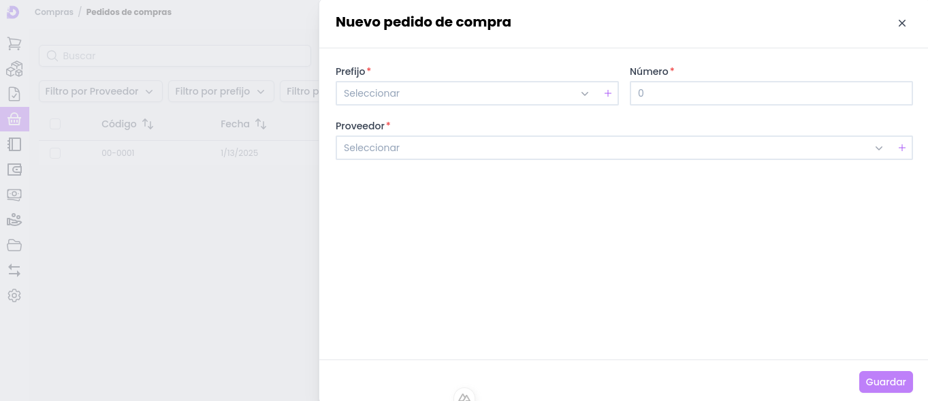The image size is (928, 401).
Task: Add a new Prefijo with plus icon
Action: tap(608, 93)
